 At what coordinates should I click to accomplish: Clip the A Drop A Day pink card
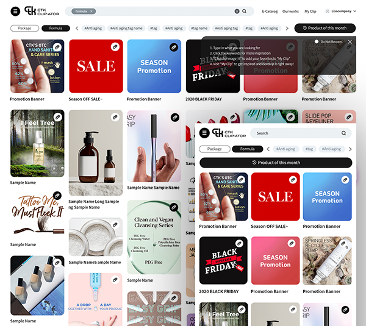pyautogui.click(x=115, y=280)
